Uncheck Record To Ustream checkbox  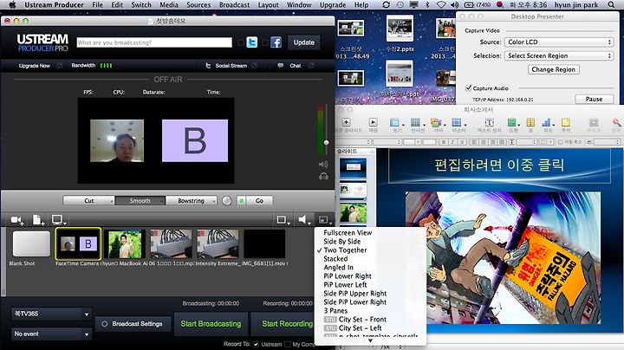[x=256, y=345]
